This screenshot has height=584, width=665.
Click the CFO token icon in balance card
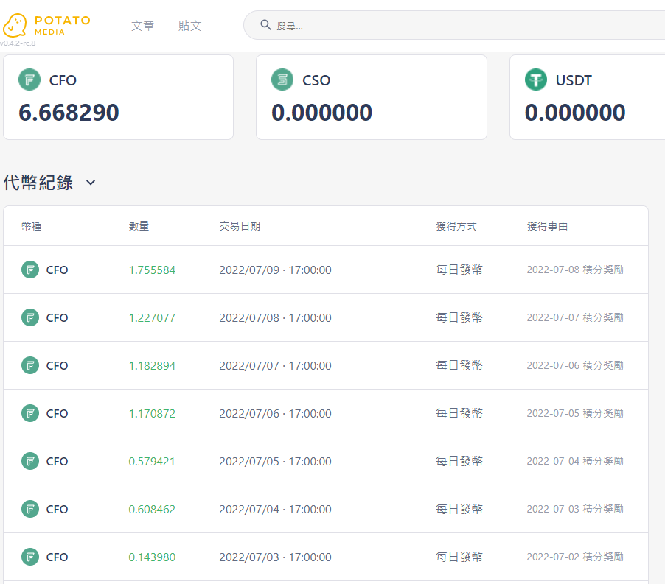29,80
